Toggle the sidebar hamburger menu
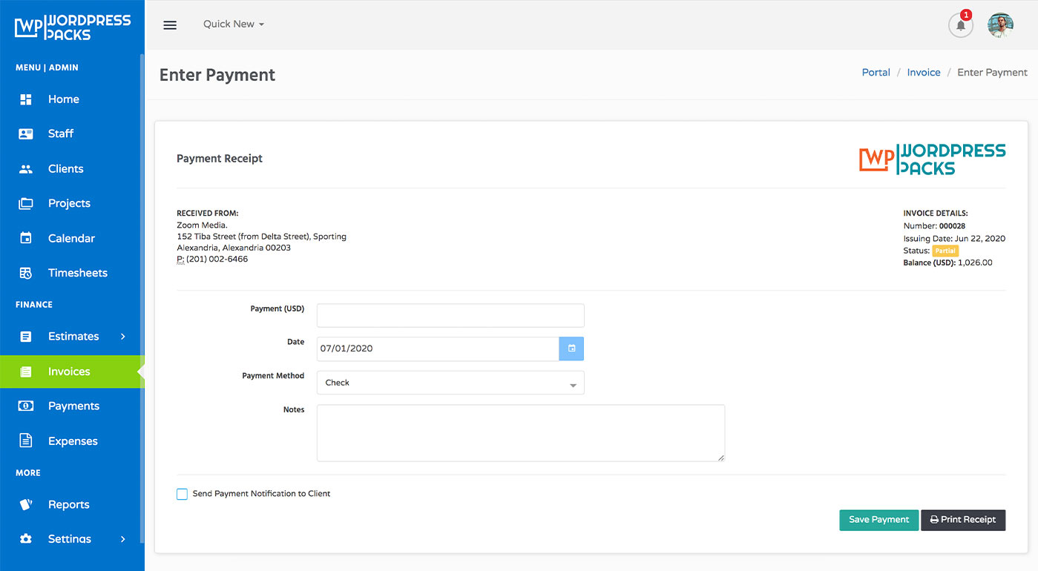This screenshot has width=1038, height=571. pos(170,24)
